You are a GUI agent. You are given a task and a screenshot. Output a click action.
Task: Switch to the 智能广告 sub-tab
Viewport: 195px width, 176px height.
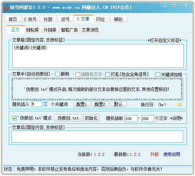70,30
